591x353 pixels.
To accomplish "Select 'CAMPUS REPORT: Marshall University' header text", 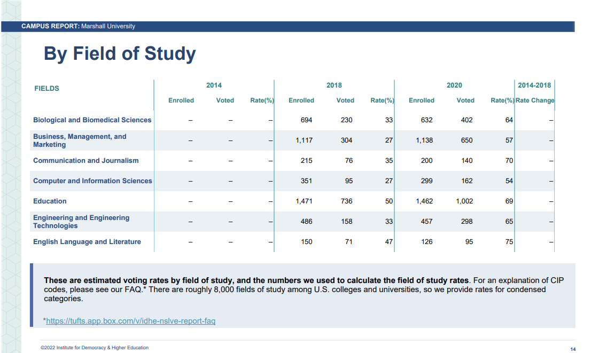I will 78,26.
